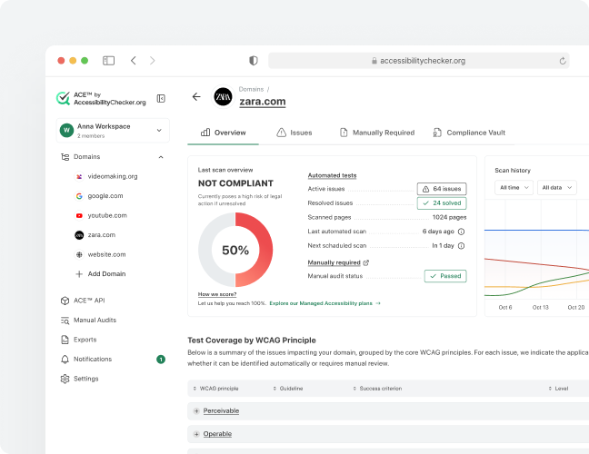This screenshot has width=589, height=454.
Task: Click the external link icon by Manually required
Action: click(x=366, y=262)
